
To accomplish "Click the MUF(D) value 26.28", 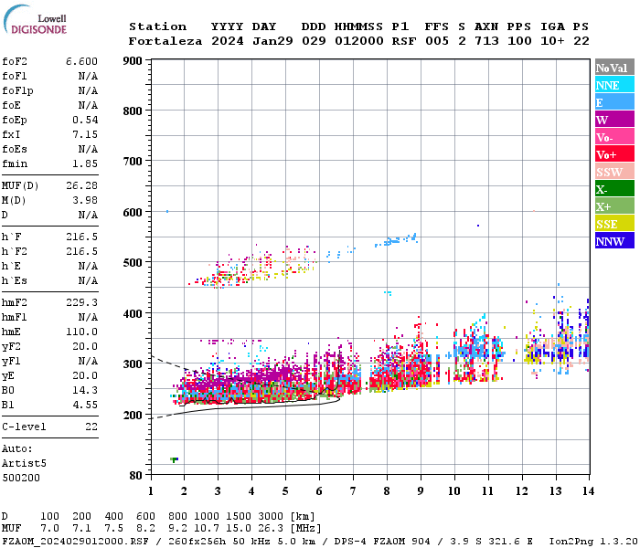I will [x=81, y=186].
